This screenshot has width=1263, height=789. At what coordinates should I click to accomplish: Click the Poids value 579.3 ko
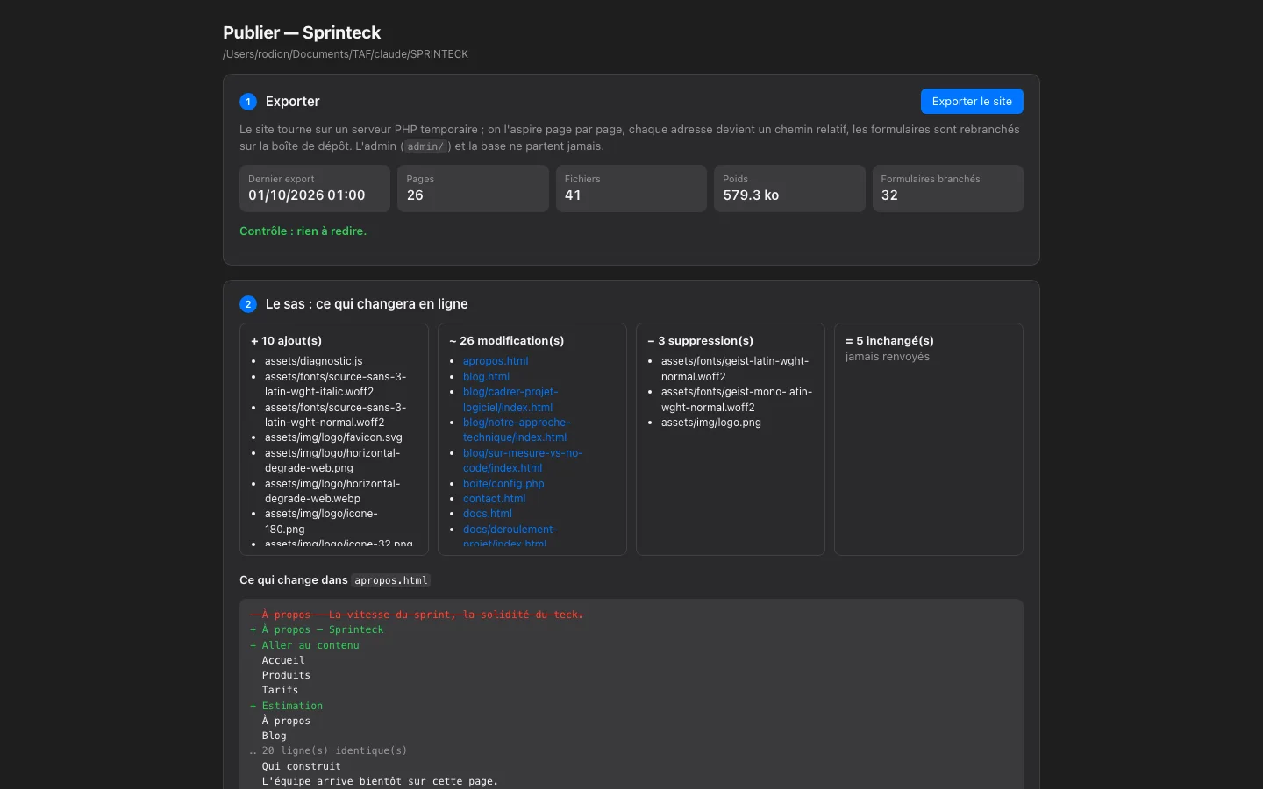751,195
